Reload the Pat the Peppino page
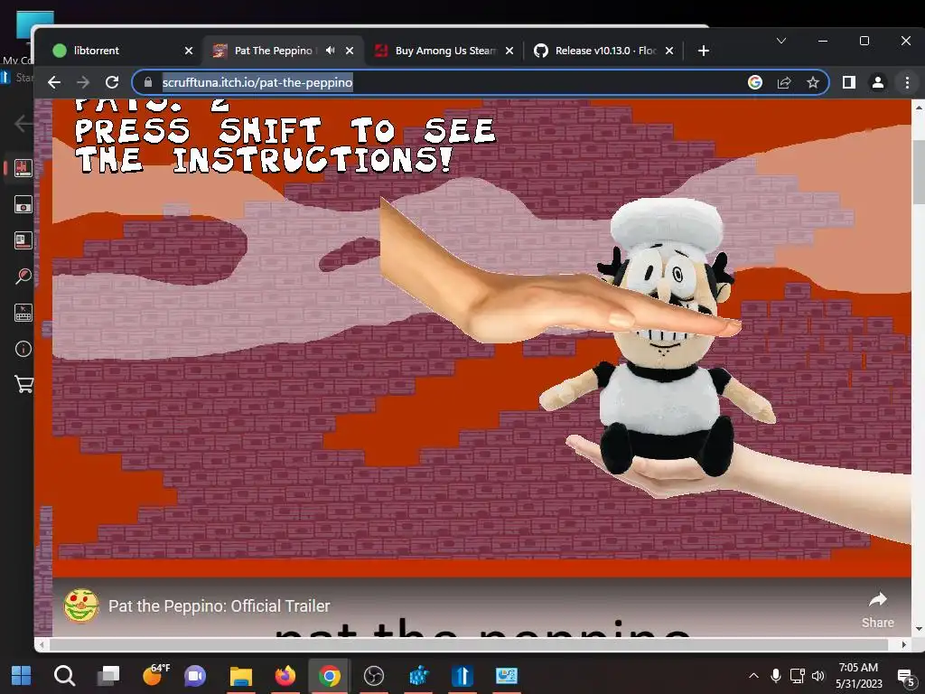 click(x=112, y=82)
